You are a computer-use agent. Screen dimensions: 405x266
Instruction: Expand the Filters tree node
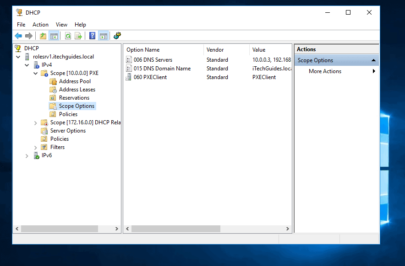pyautogui.click(x=36, y=147)
